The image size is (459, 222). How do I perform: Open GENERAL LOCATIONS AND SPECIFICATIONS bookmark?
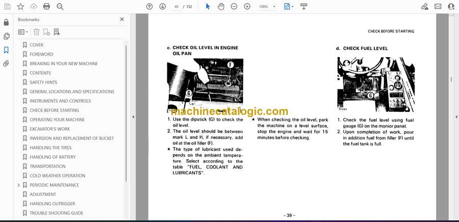click(72, 92)
